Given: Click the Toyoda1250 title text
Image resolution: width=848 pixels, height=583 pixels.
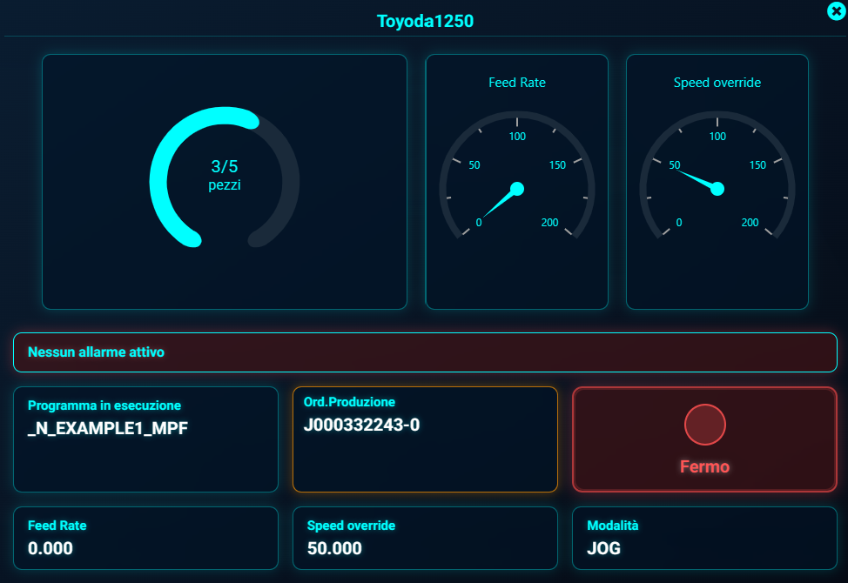Looking at the screenshot, I should (x=425, y=21).
